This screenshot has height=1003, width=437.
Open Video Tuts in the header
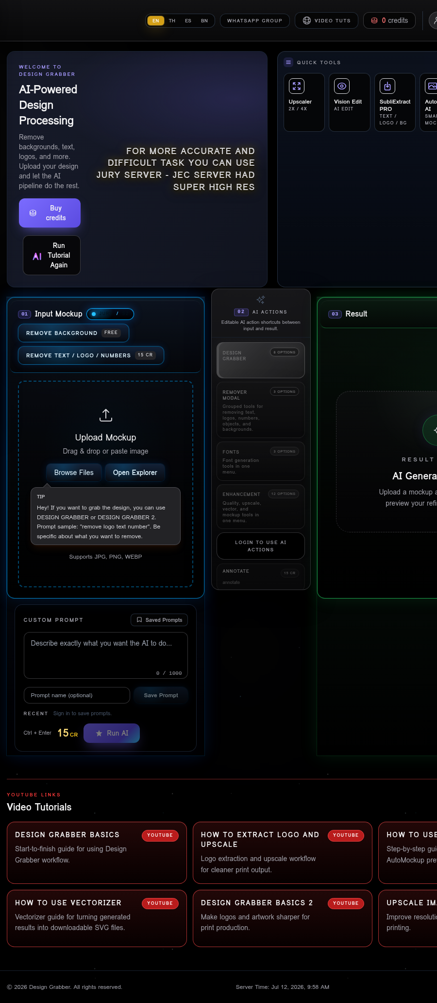click(x=327, y=20)
